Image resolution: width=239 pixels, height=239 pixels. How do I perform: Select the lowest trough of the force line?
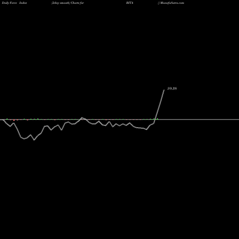tap(34, 140)
